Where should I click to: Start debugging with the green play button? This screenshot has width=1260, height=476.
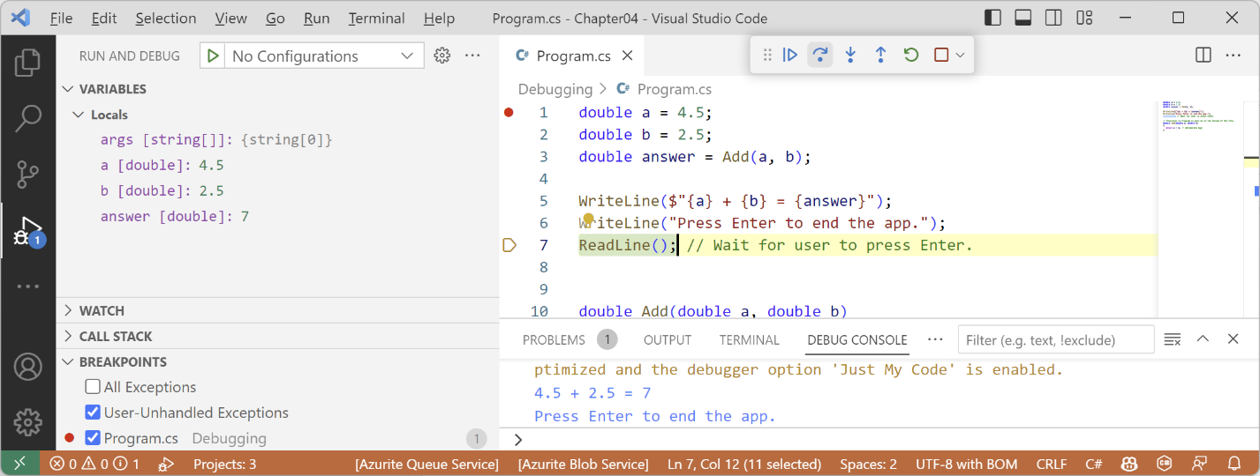(212, 56)
